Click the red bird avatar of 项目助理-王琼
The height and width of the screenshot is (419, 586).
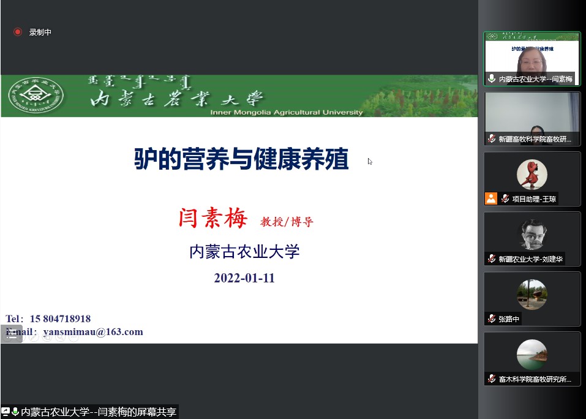pos(532,175)
